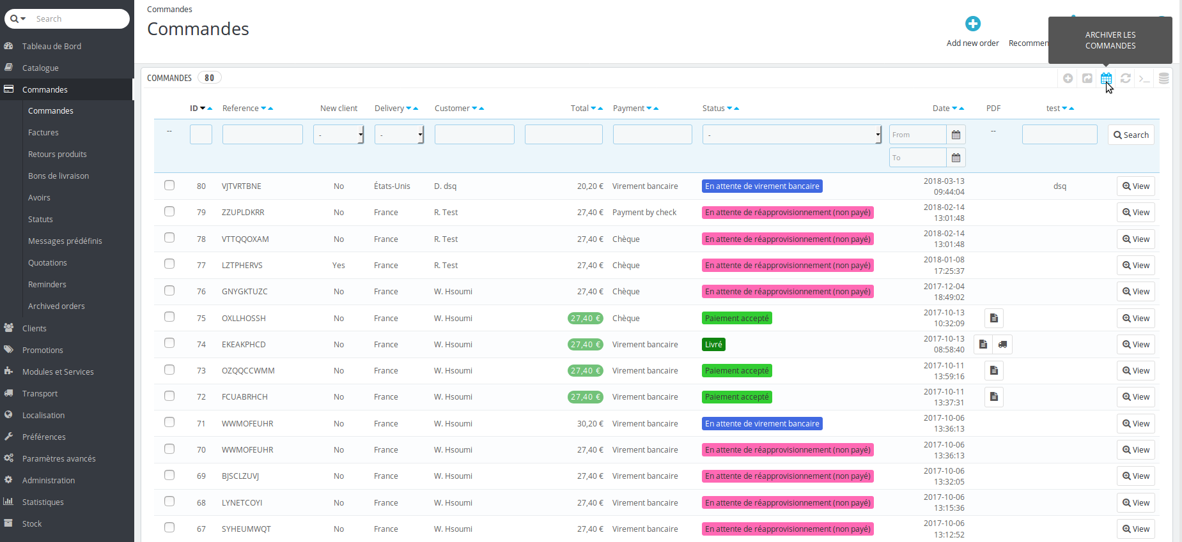Open Factures in the sidebar submenu
The width and height of the screenshot is (1182, 542).
point(43,133)
